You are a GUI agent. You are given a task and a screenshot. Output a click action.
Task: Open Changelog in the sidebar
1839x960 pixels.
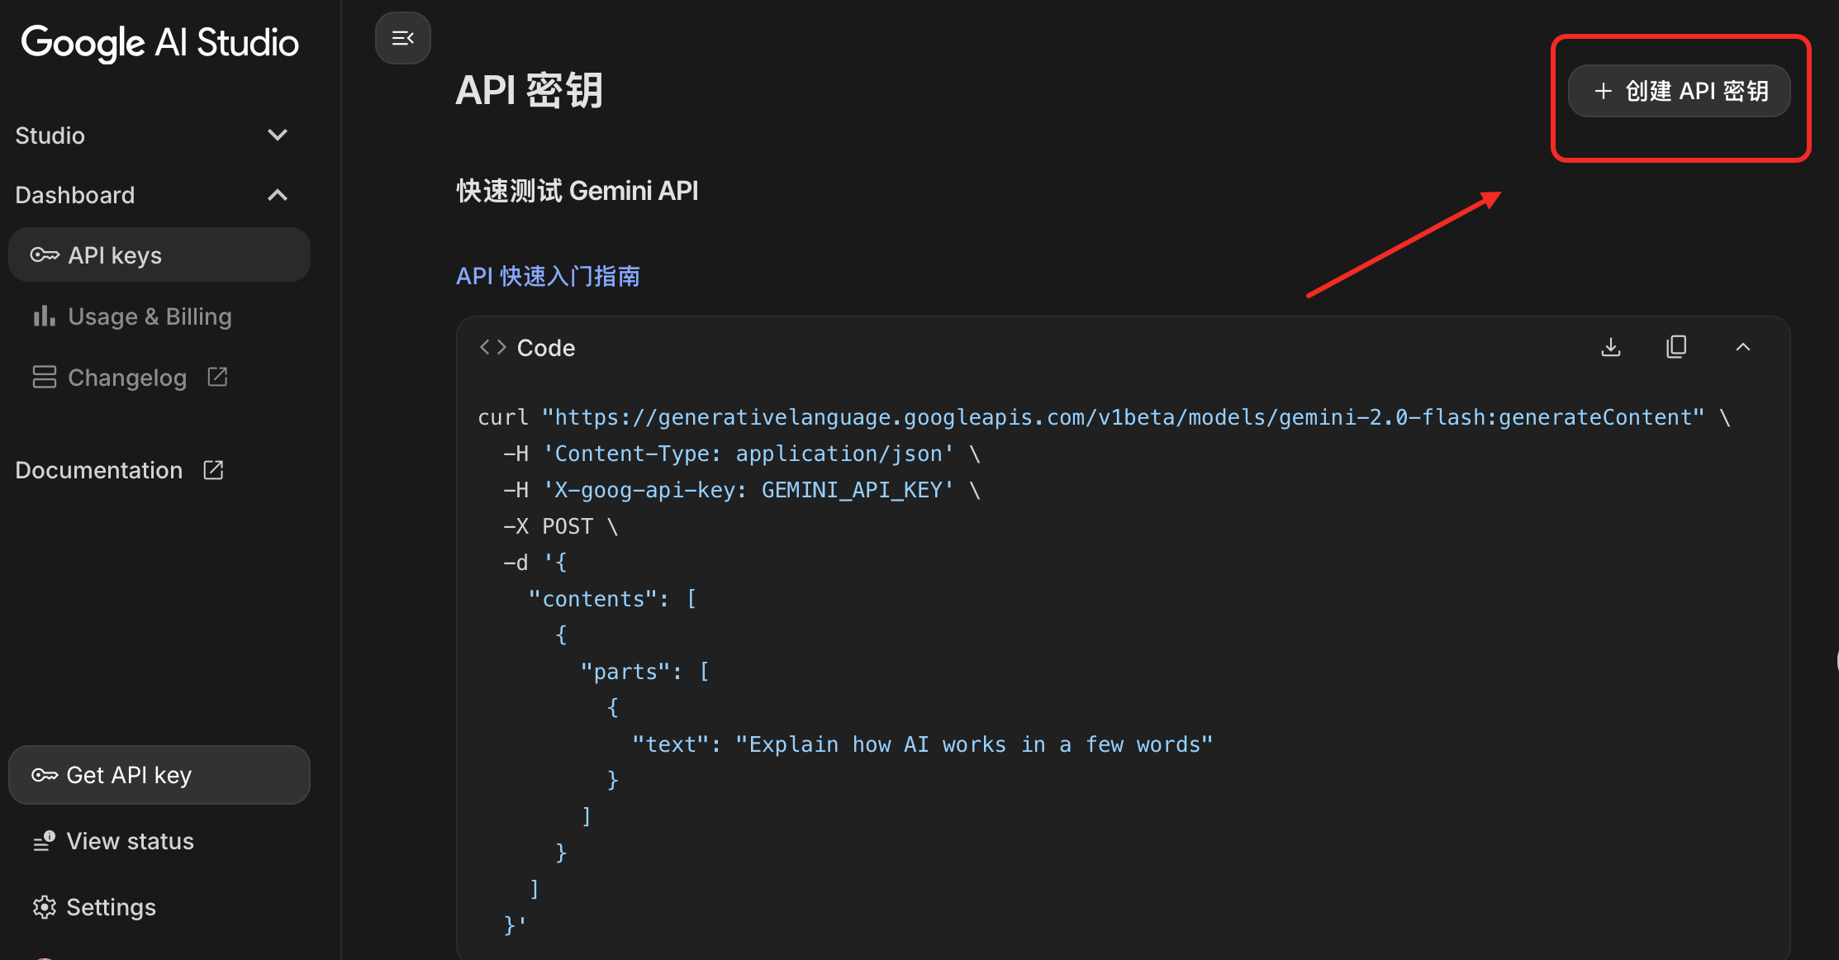pyautogui.click(x=126, y=378)
